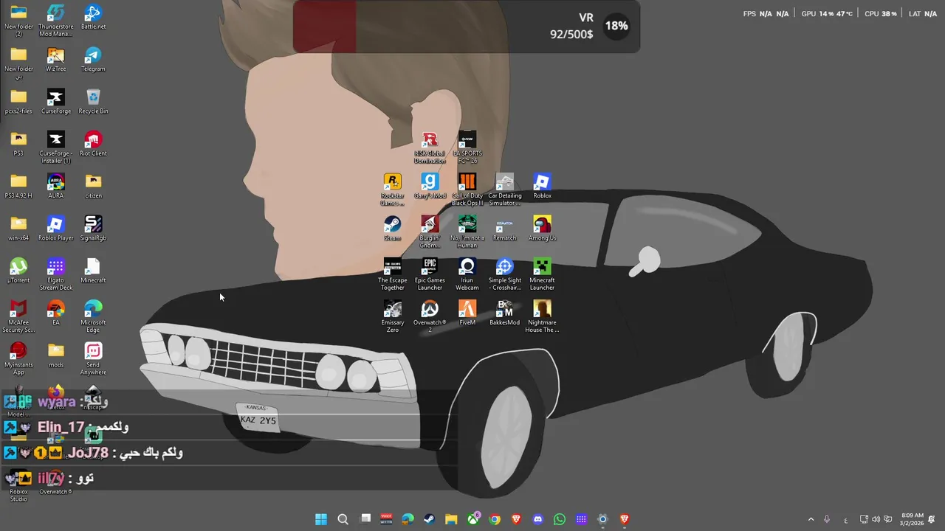Open the WizTree shortcut
Screen dimensions: 945x531
pyautogui.click(x=55, y=60)
